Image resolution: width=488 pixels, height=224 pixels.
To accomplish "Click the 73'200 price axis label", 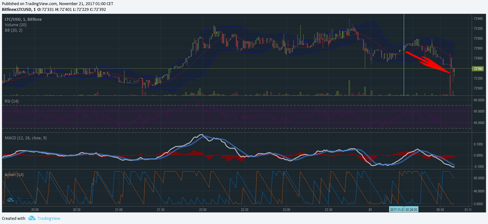I will click(478, 29).
